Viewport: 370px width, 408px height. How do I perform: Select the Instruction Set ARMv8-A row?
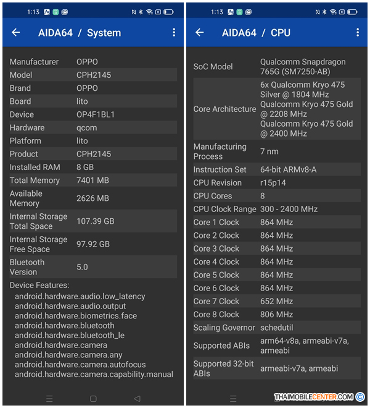point(277,169)
